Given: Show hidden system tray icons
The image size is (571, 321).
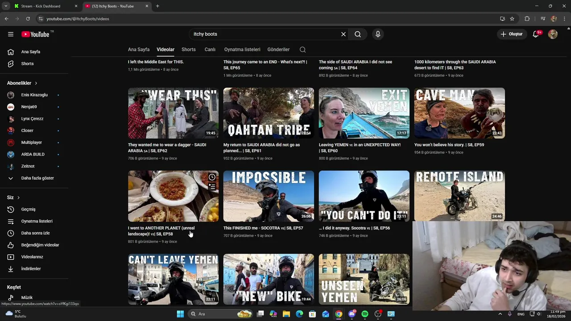Looking at the screenshot, I should 500,314.
